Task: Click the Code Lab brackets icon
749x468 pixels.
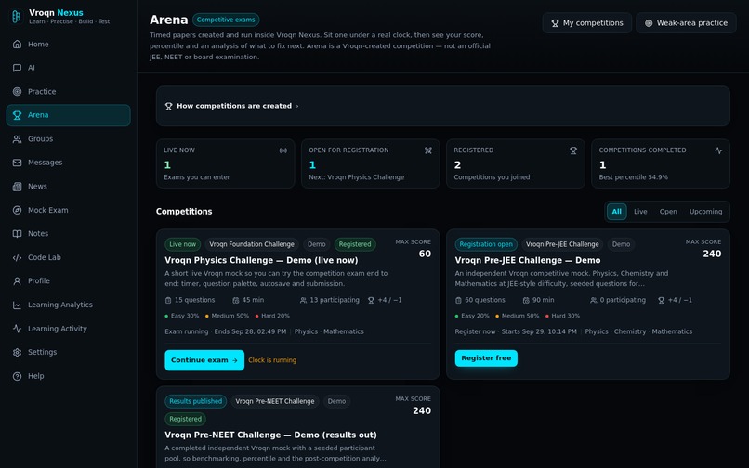Action: point(18,257)
